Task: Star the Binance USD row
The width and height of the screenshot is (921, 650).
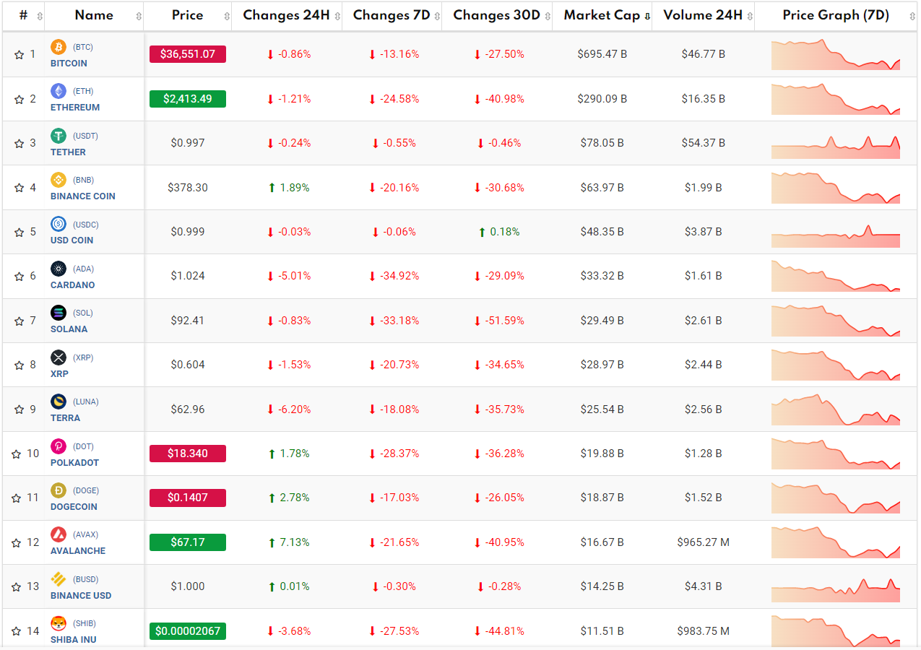Action: tap(16, 587)
